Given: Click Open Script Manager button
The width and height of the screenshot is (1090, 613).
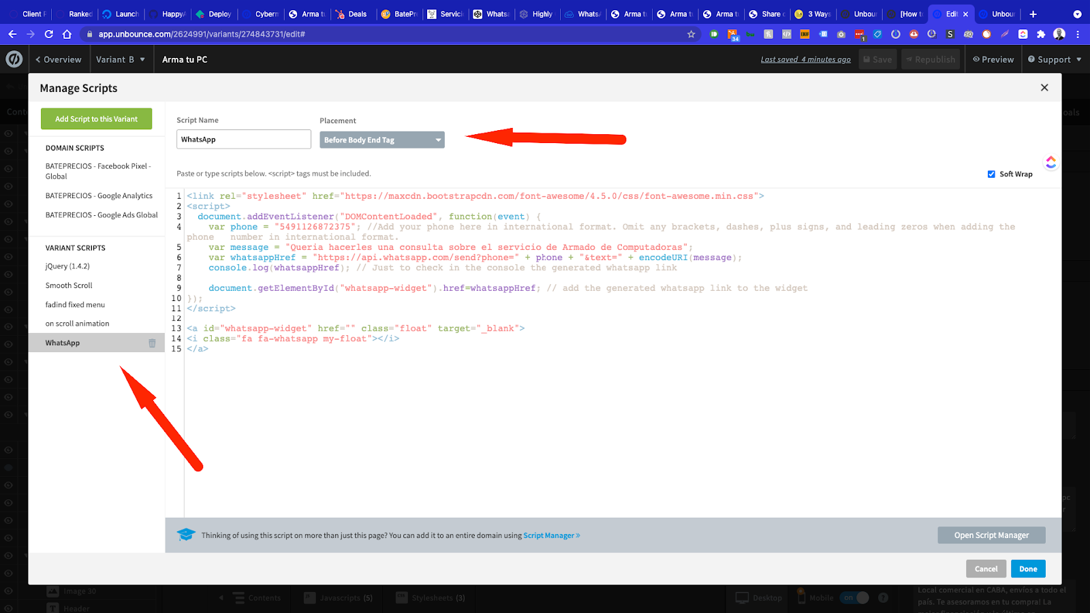Looking at the screenshot, I should (991, 535).
